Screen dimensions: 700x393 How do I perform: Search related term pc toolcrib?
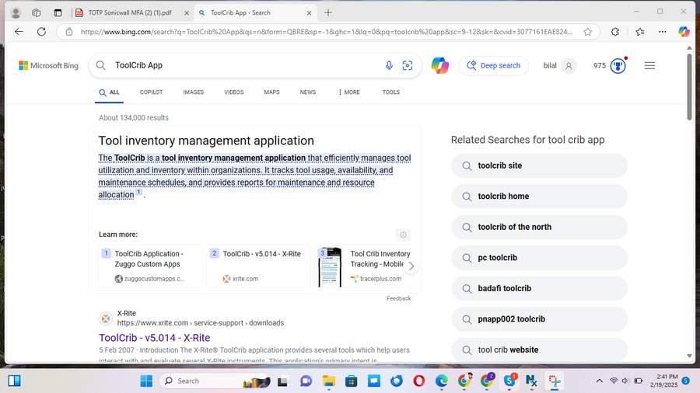click(539, 258)
